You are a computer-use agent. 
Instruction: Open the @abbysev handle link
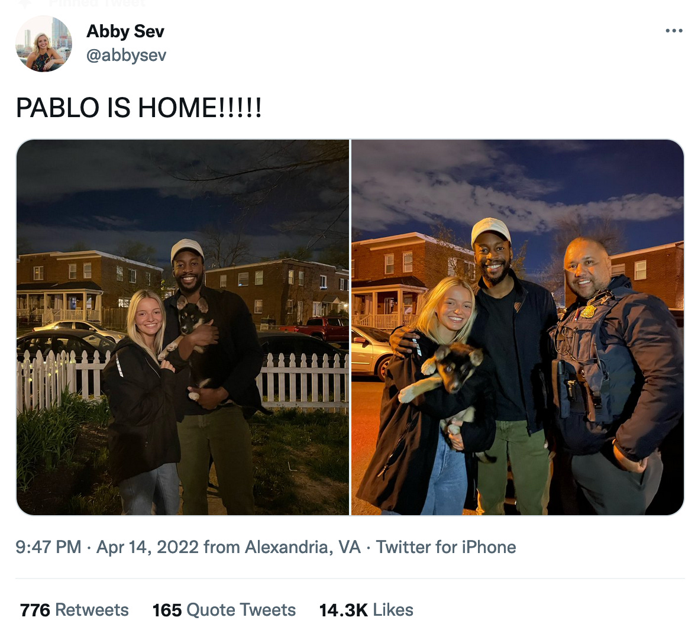126,55
